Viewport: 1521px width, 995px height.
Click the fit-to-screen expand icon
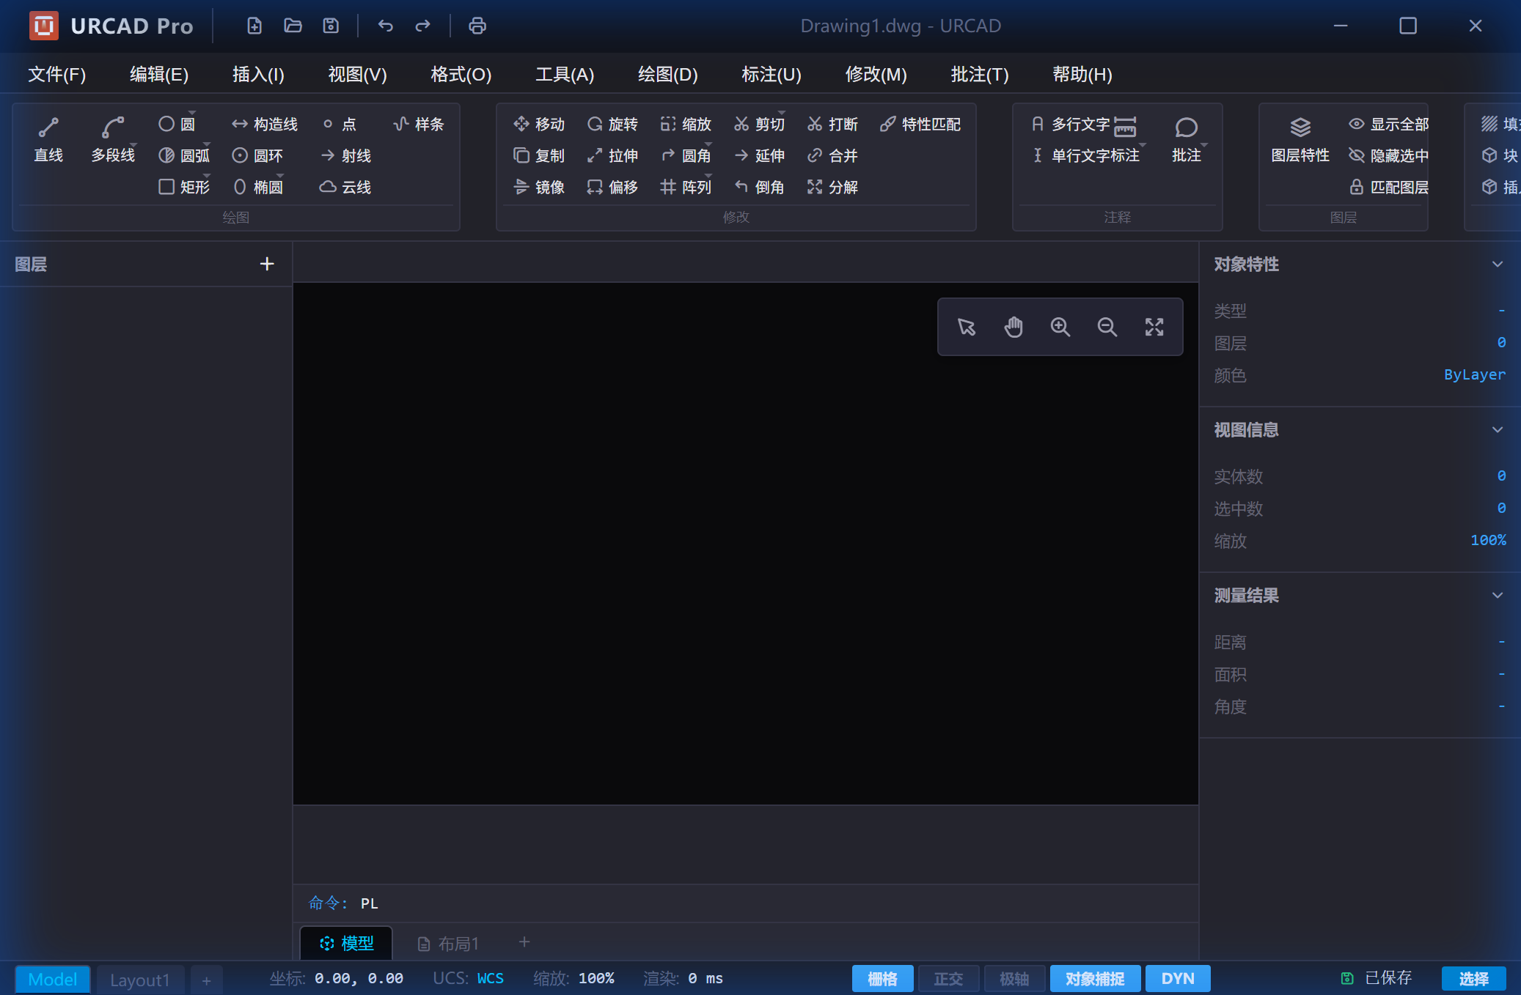pos(1154,327)
